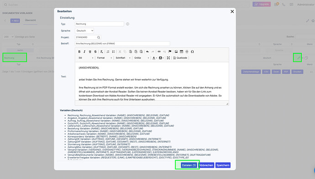The height and width of the screenshot is (179, 315).
Task: Toggle bold formatting in the editor
Action: 79,52
